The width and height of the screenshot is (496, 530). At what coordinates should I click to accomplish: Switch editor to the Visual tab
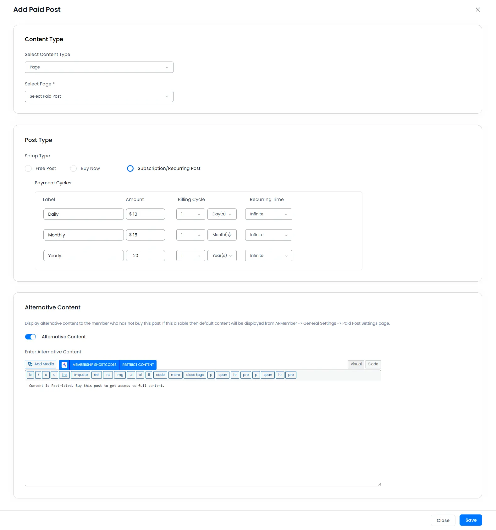point(356,364)
